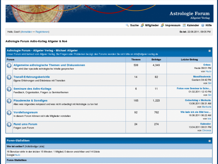Viewport: 218px width, 164px height.
Task: Open last post Geburtstag v Merkuria
Action: (198, 100)
